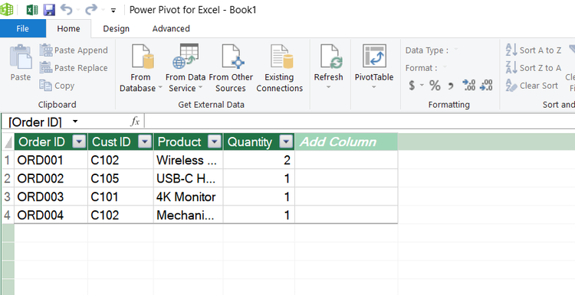575x295 pixels.
Task: Open the Data Type dropdown
Action: pos(456,49)
